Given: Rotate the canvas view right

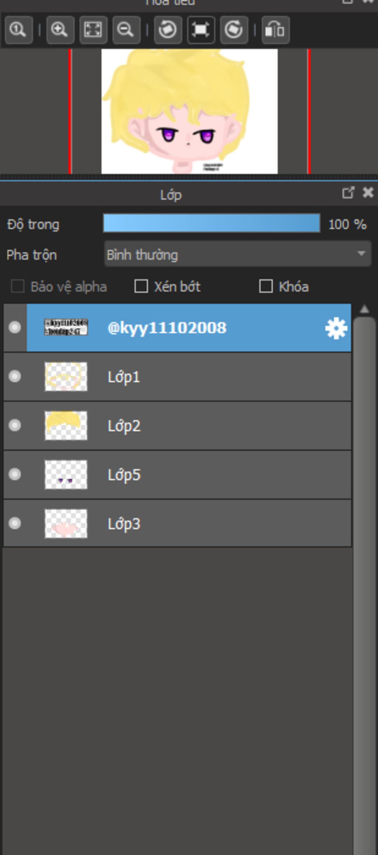Looking at the screenshot, I should pyautogui.click(x=234, y=30).
